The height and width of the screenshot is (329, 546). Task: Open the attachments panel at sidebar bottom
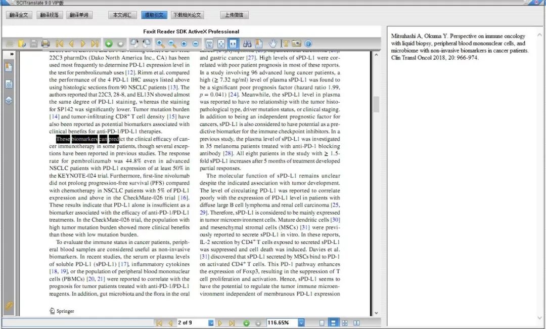[x=9, y=306]
